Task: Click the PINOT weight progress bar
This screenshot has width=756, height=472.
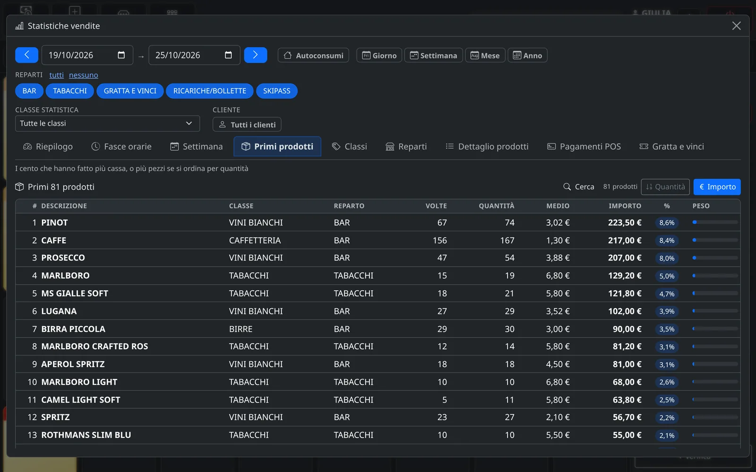Action: coord(715,222)
